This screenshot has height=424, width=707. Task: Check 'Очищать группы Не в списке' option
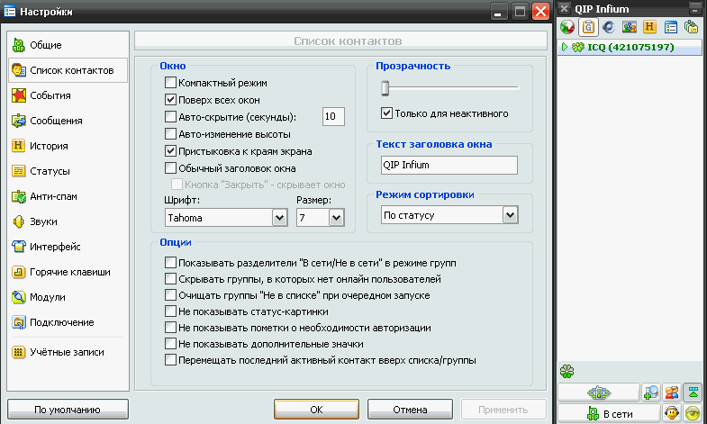(170, 295)
